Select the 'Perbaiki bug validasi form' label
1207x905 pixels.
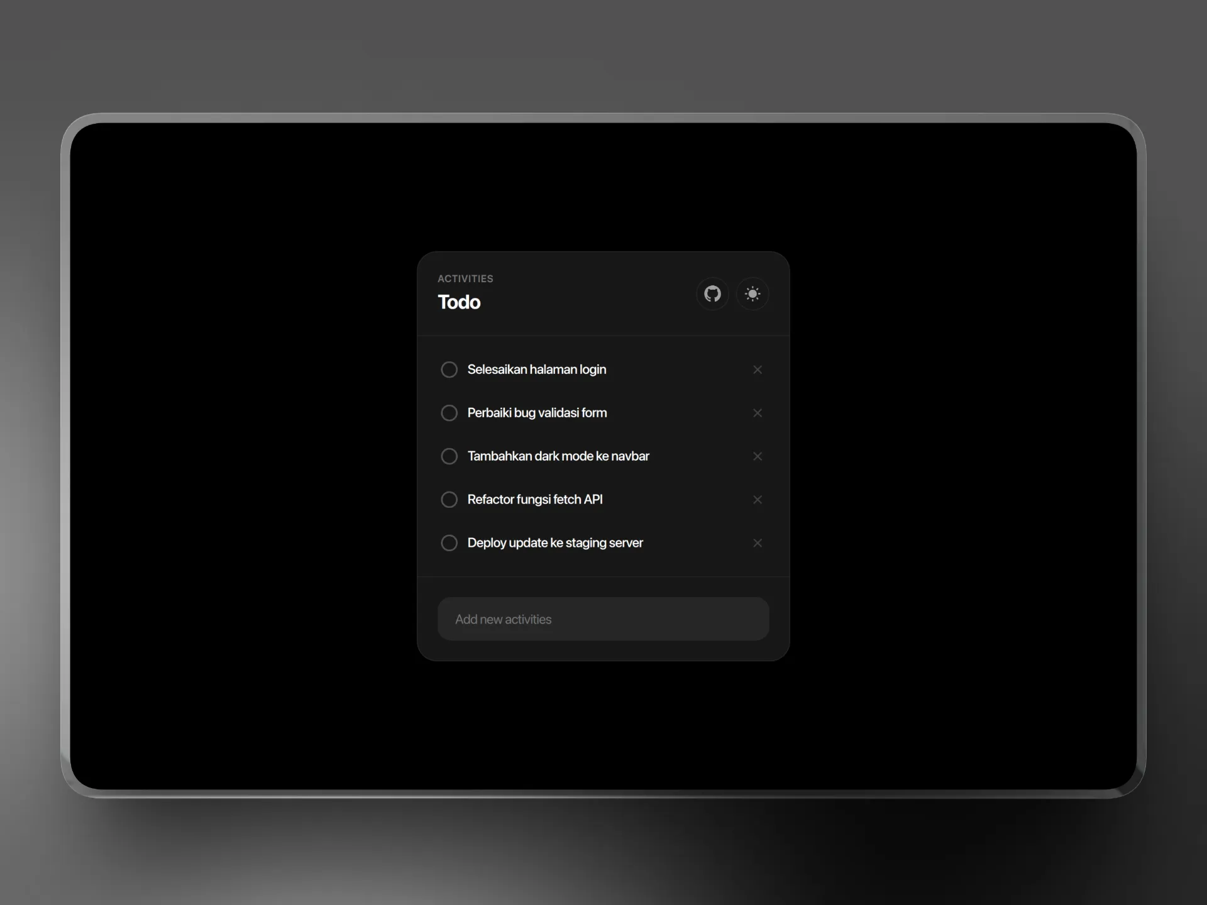[537, 413]
